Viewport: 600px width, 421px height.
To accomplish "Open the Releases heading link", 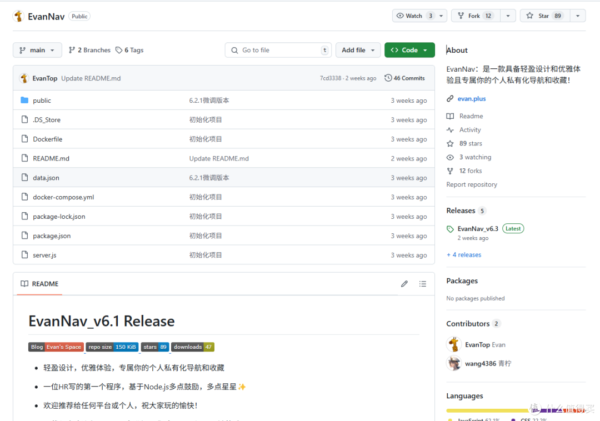I will click(x=461, y=210).
